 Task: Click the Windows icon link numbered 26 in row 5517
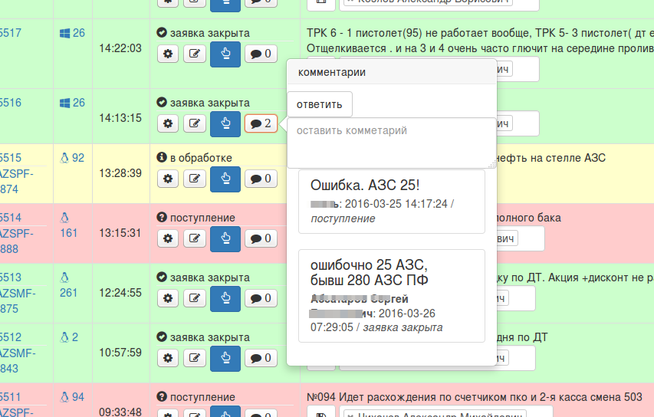(72, 33)
